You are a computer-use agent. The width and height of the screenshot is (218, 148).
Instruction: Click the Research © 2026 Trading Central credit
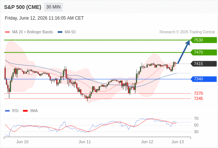coord(187,32)
